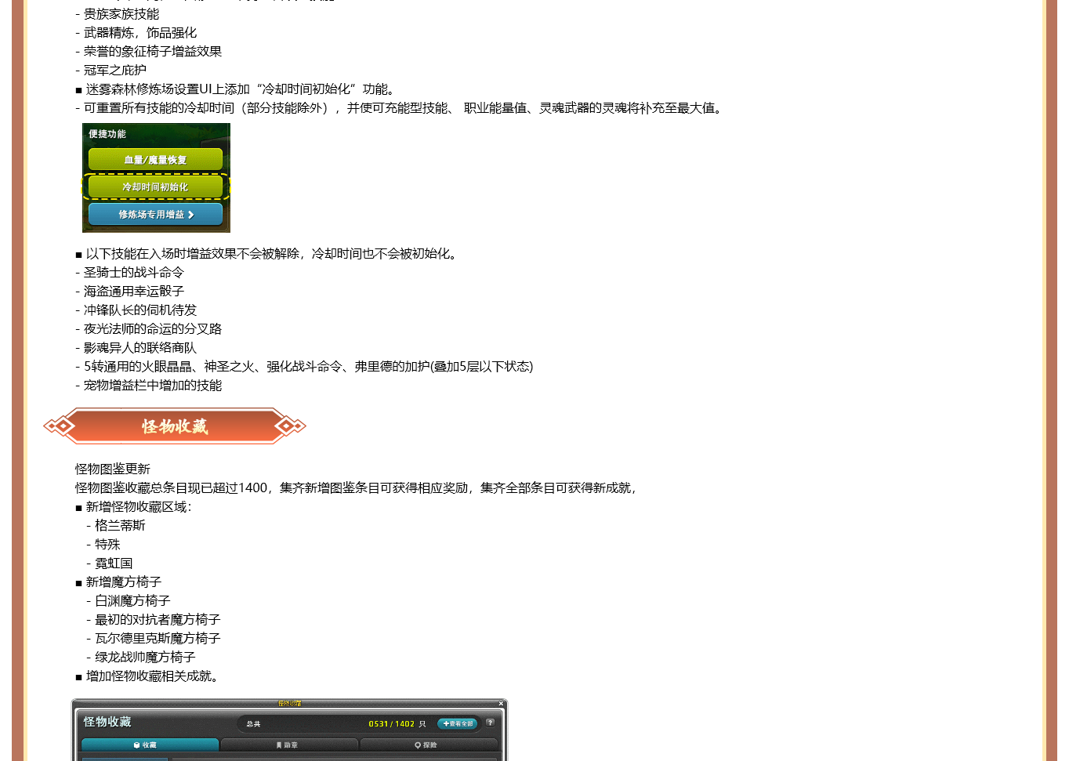
Task: Click the 白渊魔方椅子 list entry
Action: click(132, 601)
